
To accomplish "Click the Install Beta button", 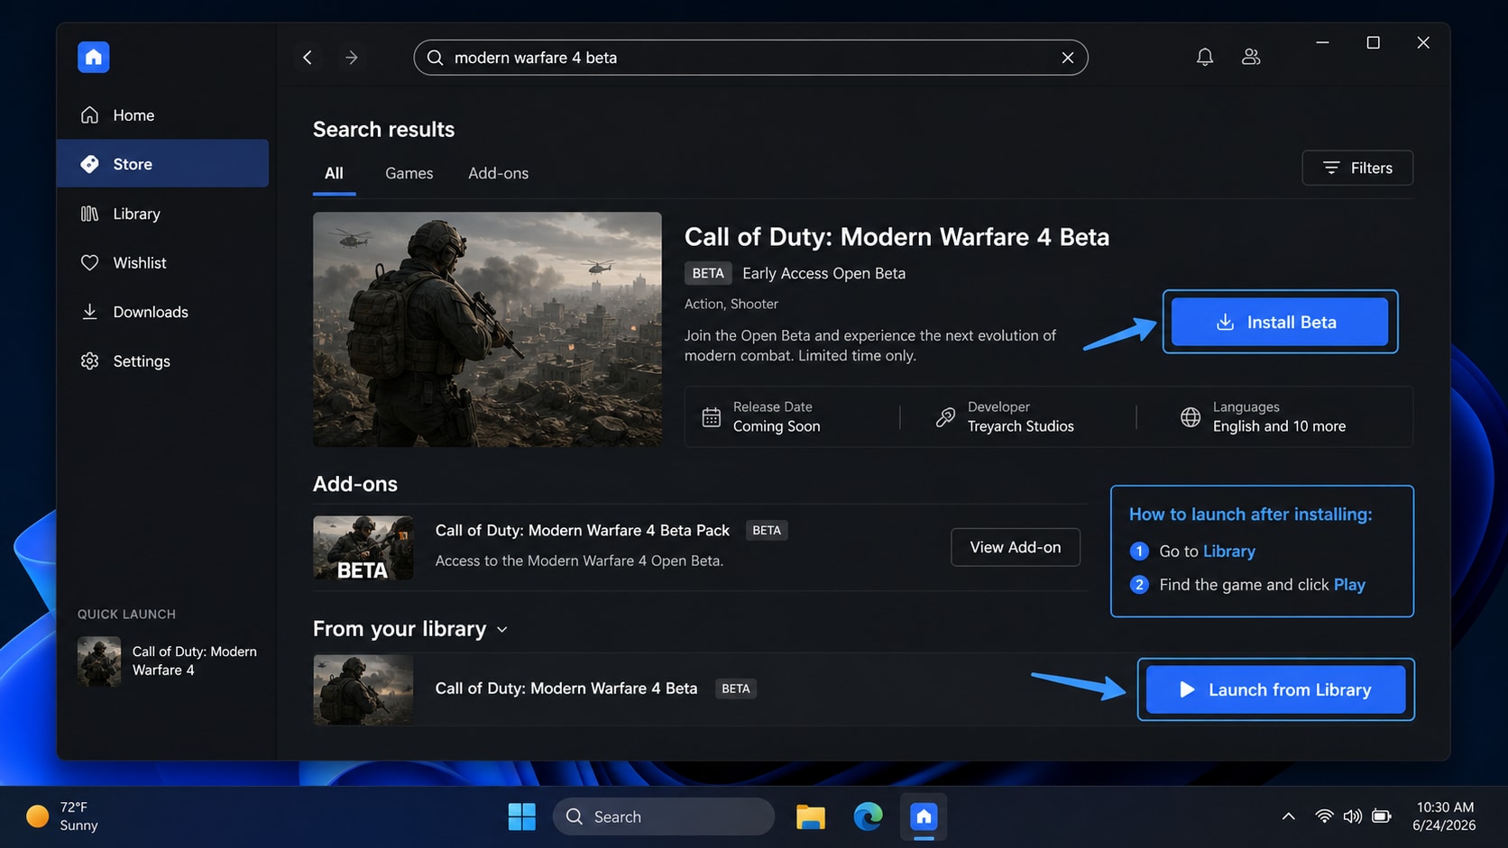I will point(1280,322).
